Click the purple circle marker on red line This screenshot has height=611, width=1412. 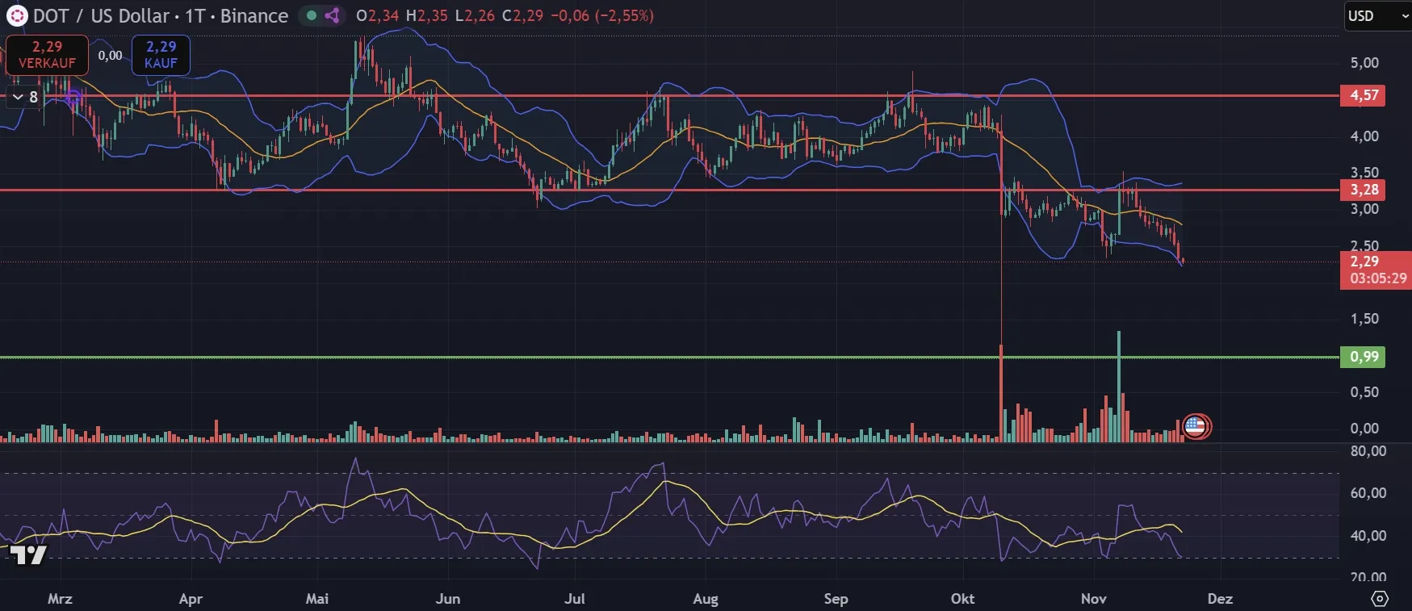[73, 98]
